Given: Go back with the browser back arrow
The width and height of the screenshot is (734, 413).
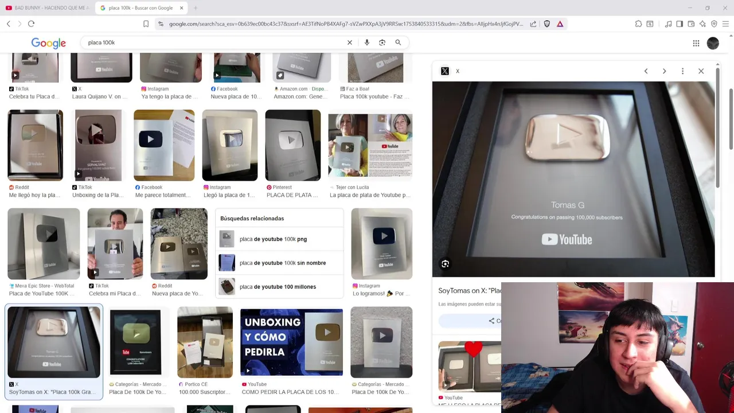Looking at the screenshot, I should (9, 24).
